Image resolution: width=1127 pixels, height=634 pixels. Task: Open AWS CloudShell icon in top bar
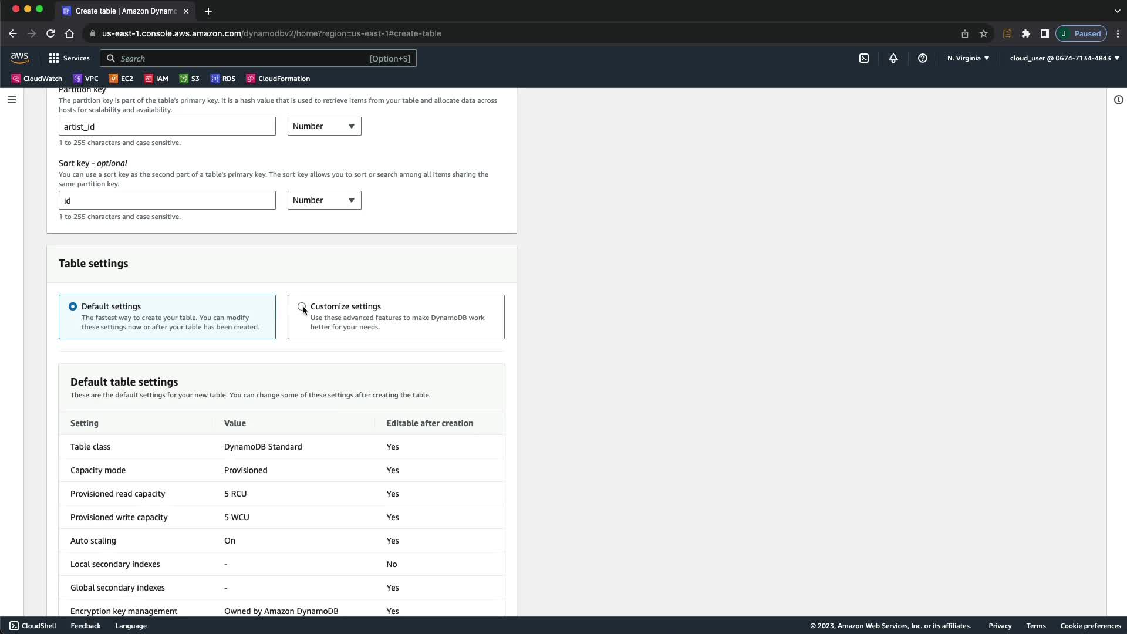coord(864,58)
